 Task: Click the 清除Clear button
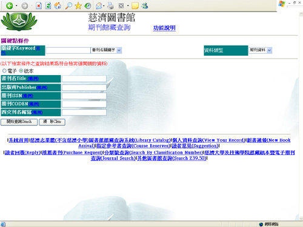(x=52, y=122)
